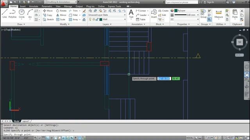
Task: Open the View ribbon tab
Action: pyautogui.click(x=58, y=6)
